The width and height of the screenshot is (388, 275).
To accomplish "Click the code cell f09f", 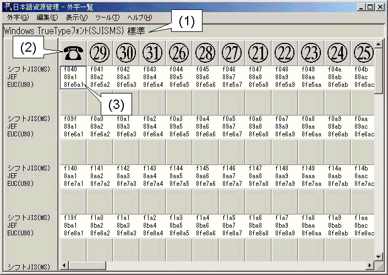I will coord(70,119).
